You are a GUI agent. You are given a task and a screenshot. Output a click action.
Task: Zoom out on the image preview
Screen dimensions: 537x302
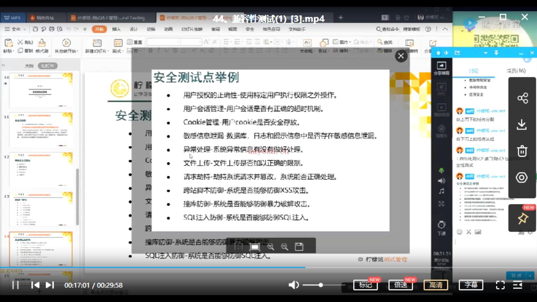click(285, 247)
